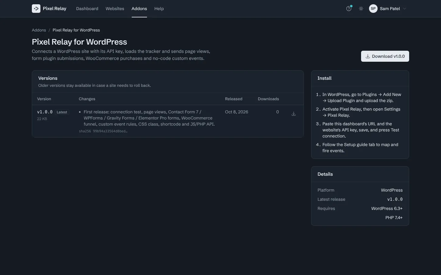Click the sha256 hash text
The image size is (441, 275).
pyautogui.click(x=103, y=131)
